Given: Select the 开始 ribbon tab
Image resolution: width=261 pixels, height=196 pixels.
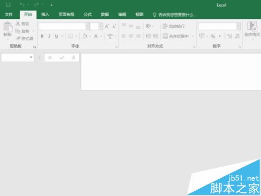Looking at the screenshot, I should pyautogui.click(x=28, y=15).
